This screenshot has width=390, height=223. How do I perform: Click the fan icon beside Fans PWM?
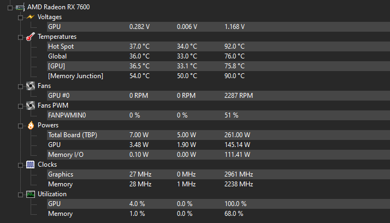(30, 105)
